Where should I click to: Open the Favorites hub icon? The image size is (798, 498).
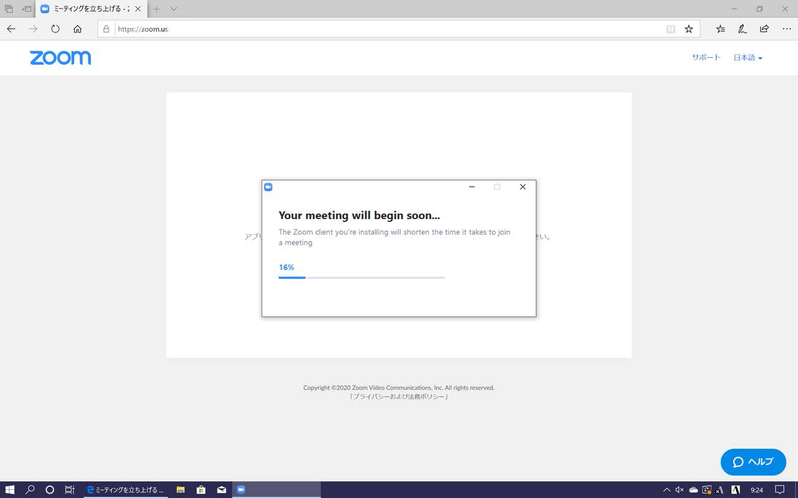coord(721,29)
